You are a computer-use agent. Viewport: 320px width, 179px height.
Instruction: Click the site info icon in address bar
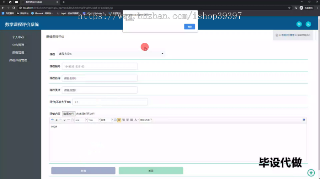20,8
